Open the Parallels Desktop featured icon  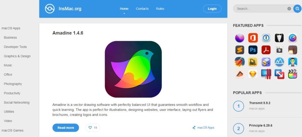click(266, 74)
